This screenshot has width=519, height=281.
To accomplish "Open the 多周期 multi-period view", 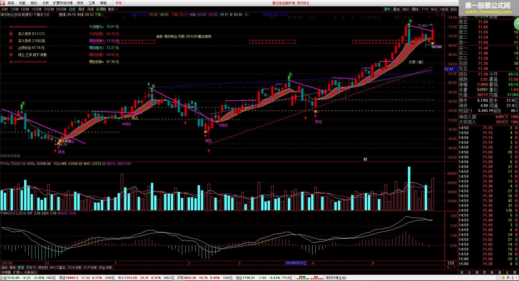I will pos(101,9).
